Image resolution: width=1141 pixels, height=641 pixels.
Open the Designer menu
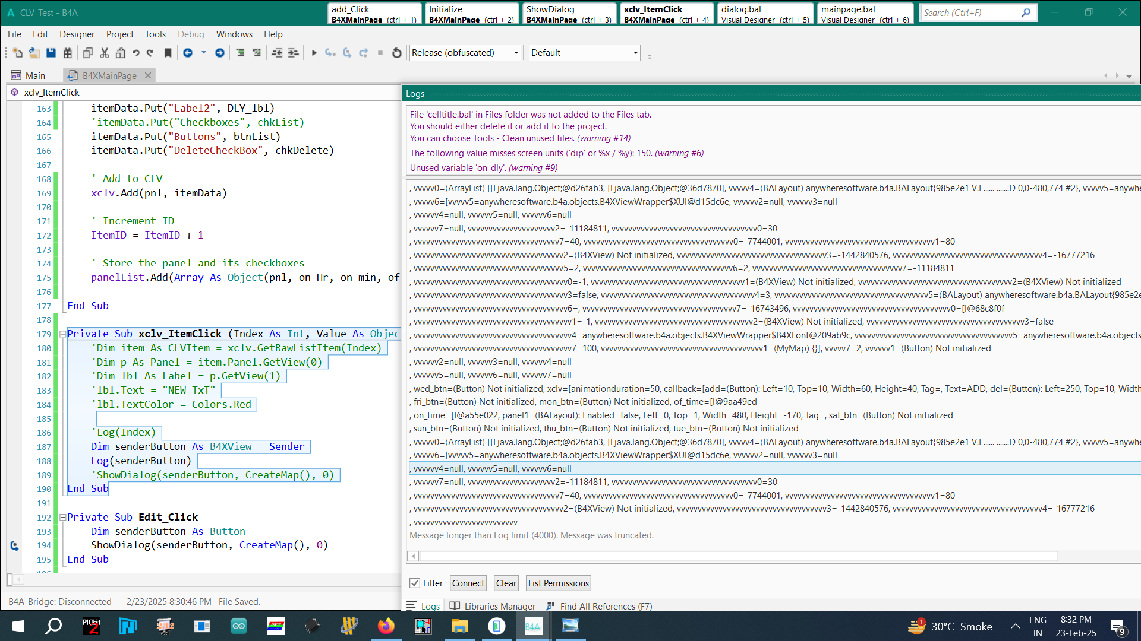pos(77,34)
